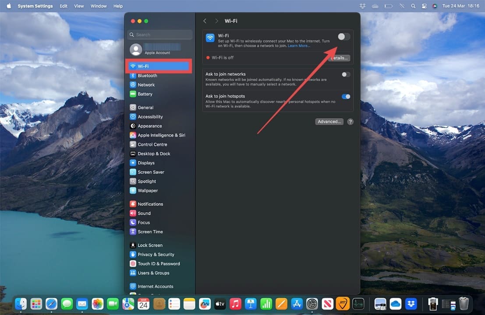485x315 pixels.
Task: Go back using the left chevron
Action: click(x=205, y=21)
